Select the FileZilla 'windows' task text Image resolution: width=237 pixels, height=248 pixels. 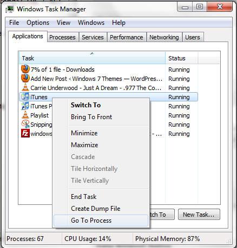(41, 134)
